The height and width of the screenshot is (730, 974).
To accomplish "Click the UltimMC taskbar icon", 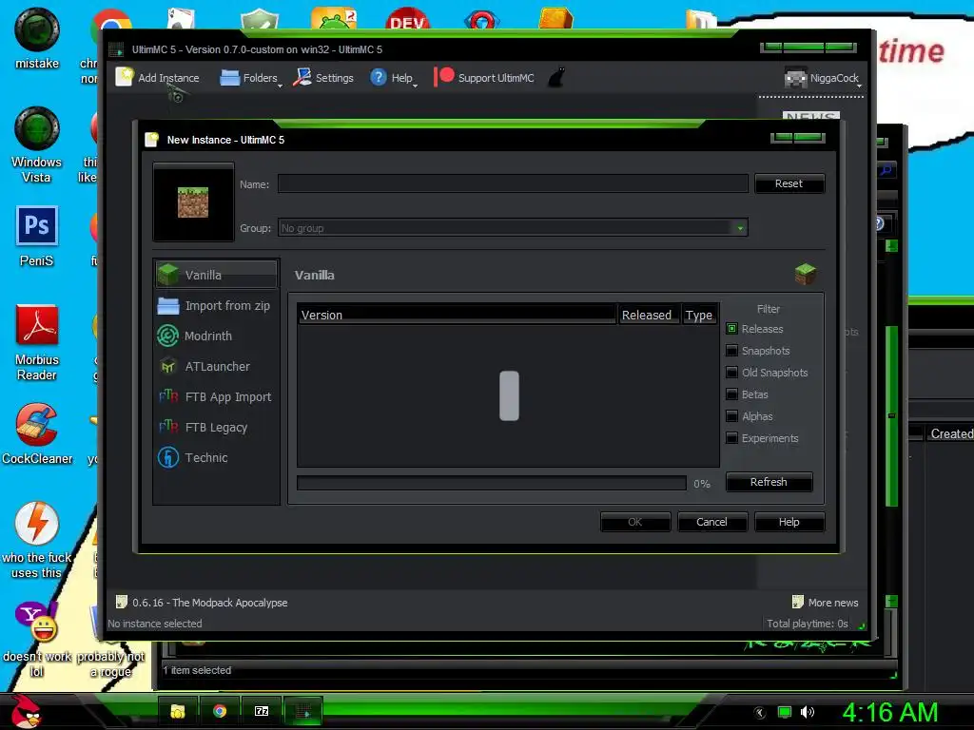I will click(x=303, y=711).
